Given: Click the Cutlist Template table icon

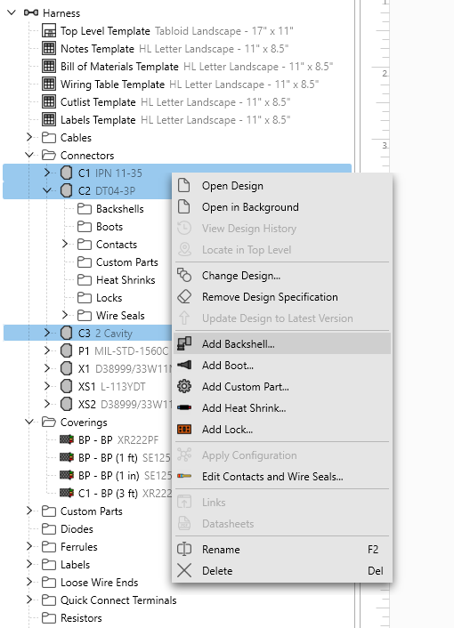Looking at the screenshot, I should coord(49,101).
